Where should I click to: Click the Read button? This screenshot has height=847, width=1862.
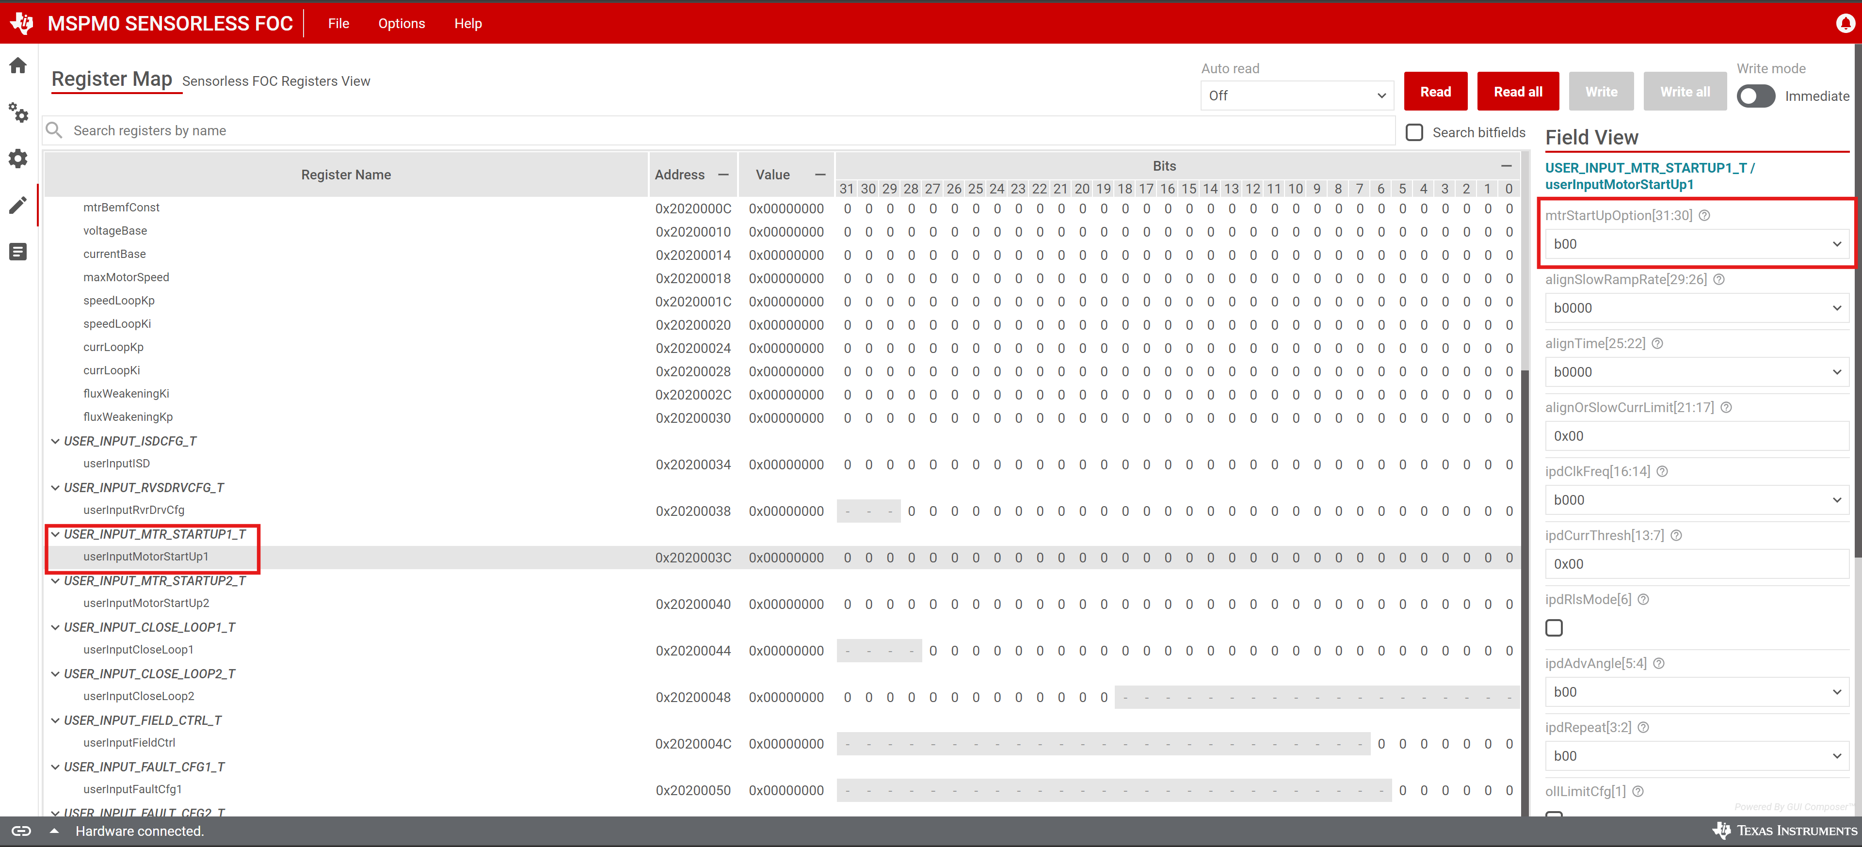coord(1435,92)
